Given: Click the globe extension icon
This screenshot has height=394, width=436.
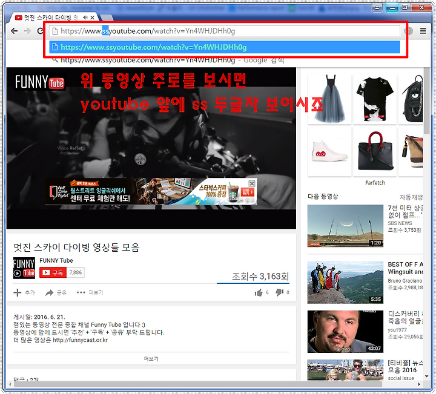Looking at the screenshot, I should [409, 31].
